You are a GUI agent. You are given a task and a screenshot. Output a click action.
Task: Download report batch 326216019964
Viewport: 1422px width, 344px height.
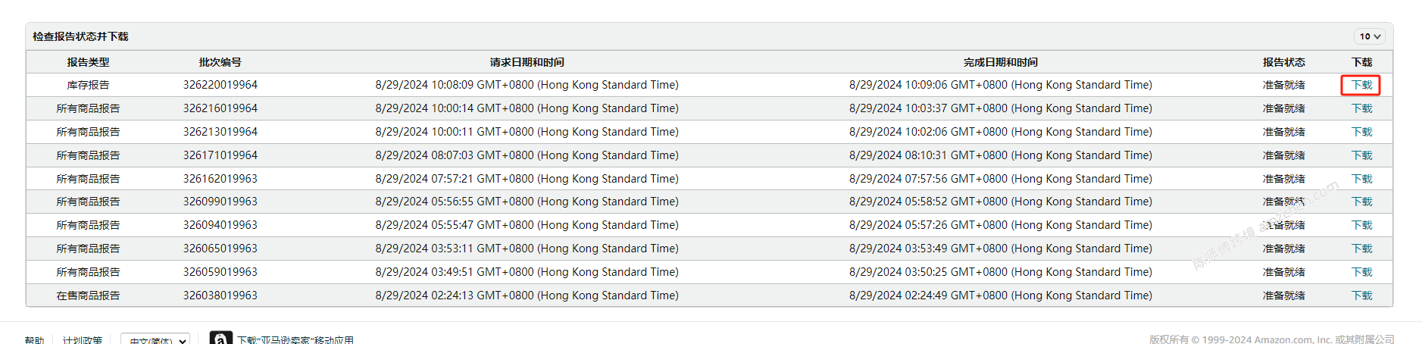[x=1361, y=108]
